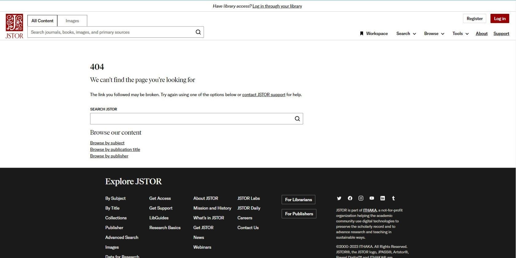The image size is (516, 258).
Task: Click the JSTOR logo in the header
Action: pos(14,26)
